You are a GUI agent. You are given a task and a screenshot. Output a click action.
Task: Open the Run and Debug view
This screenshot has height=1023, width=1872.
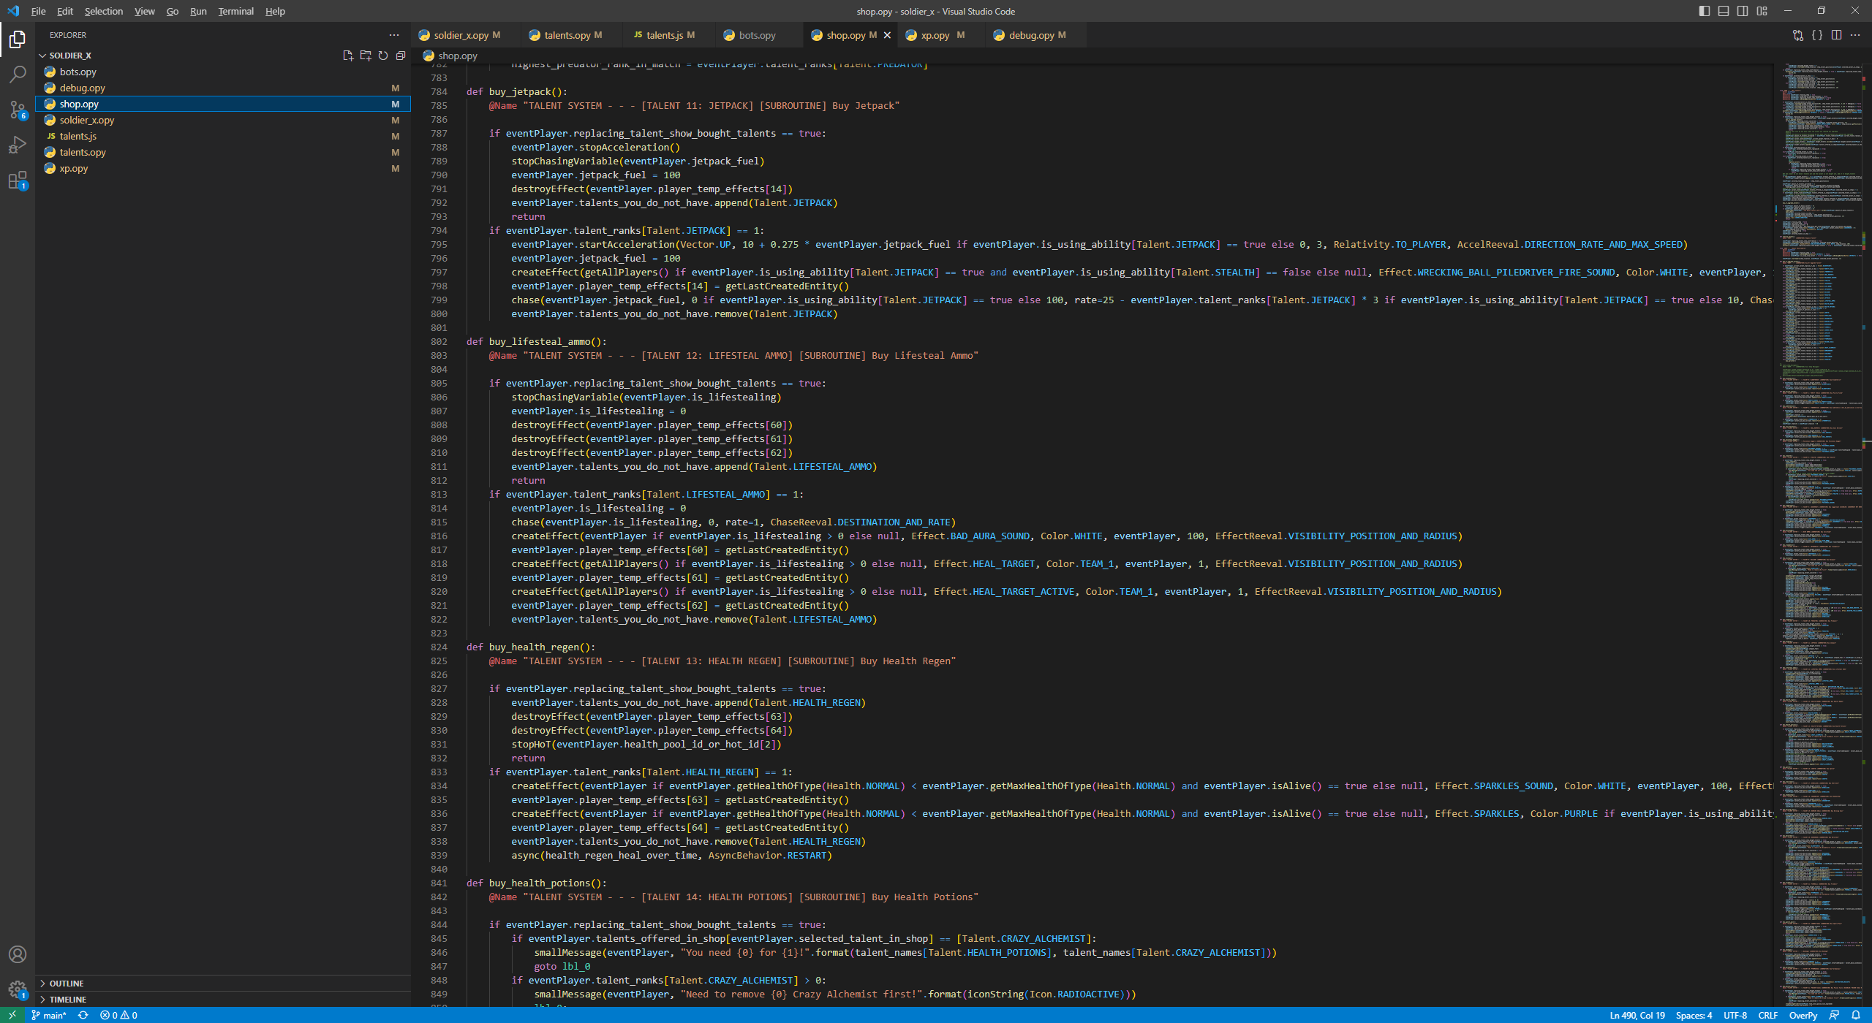tap(18, 145)
